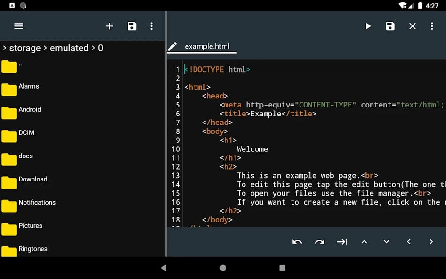The height and width of the screenshot is (279, 446).
Task: Run the example.html file with the play icon
Action: [x=368, y=26]
